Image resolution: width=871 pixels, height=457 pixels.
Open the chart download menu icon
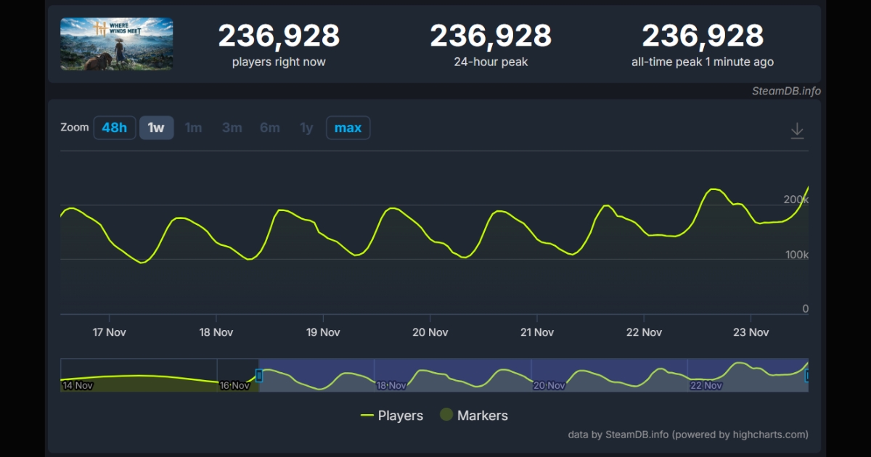coord(797,131)
